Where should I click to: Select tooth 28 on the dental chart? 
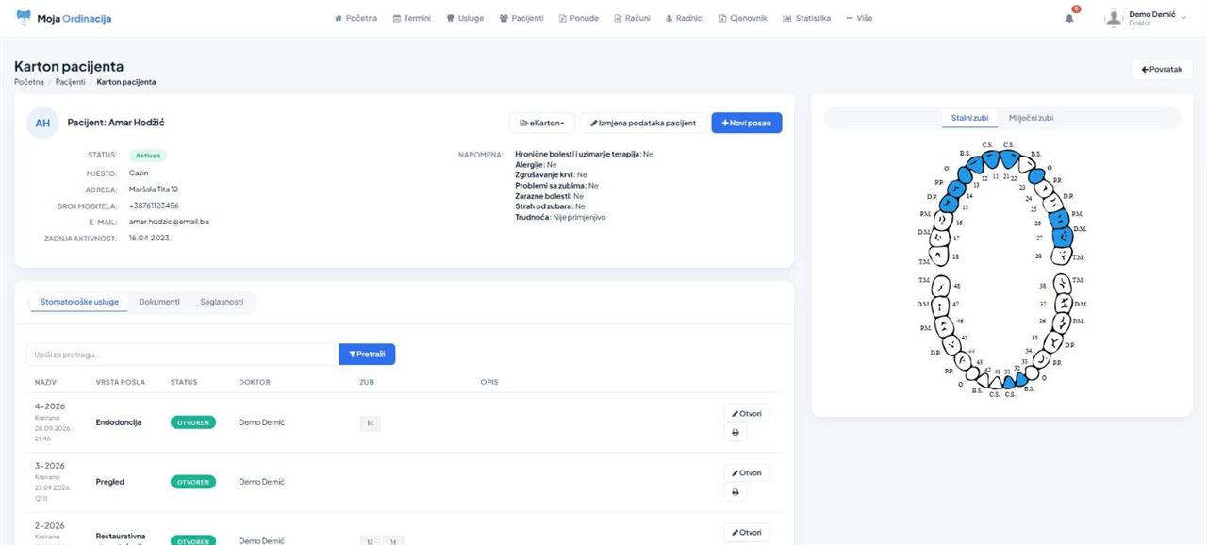click(1061, 255)
